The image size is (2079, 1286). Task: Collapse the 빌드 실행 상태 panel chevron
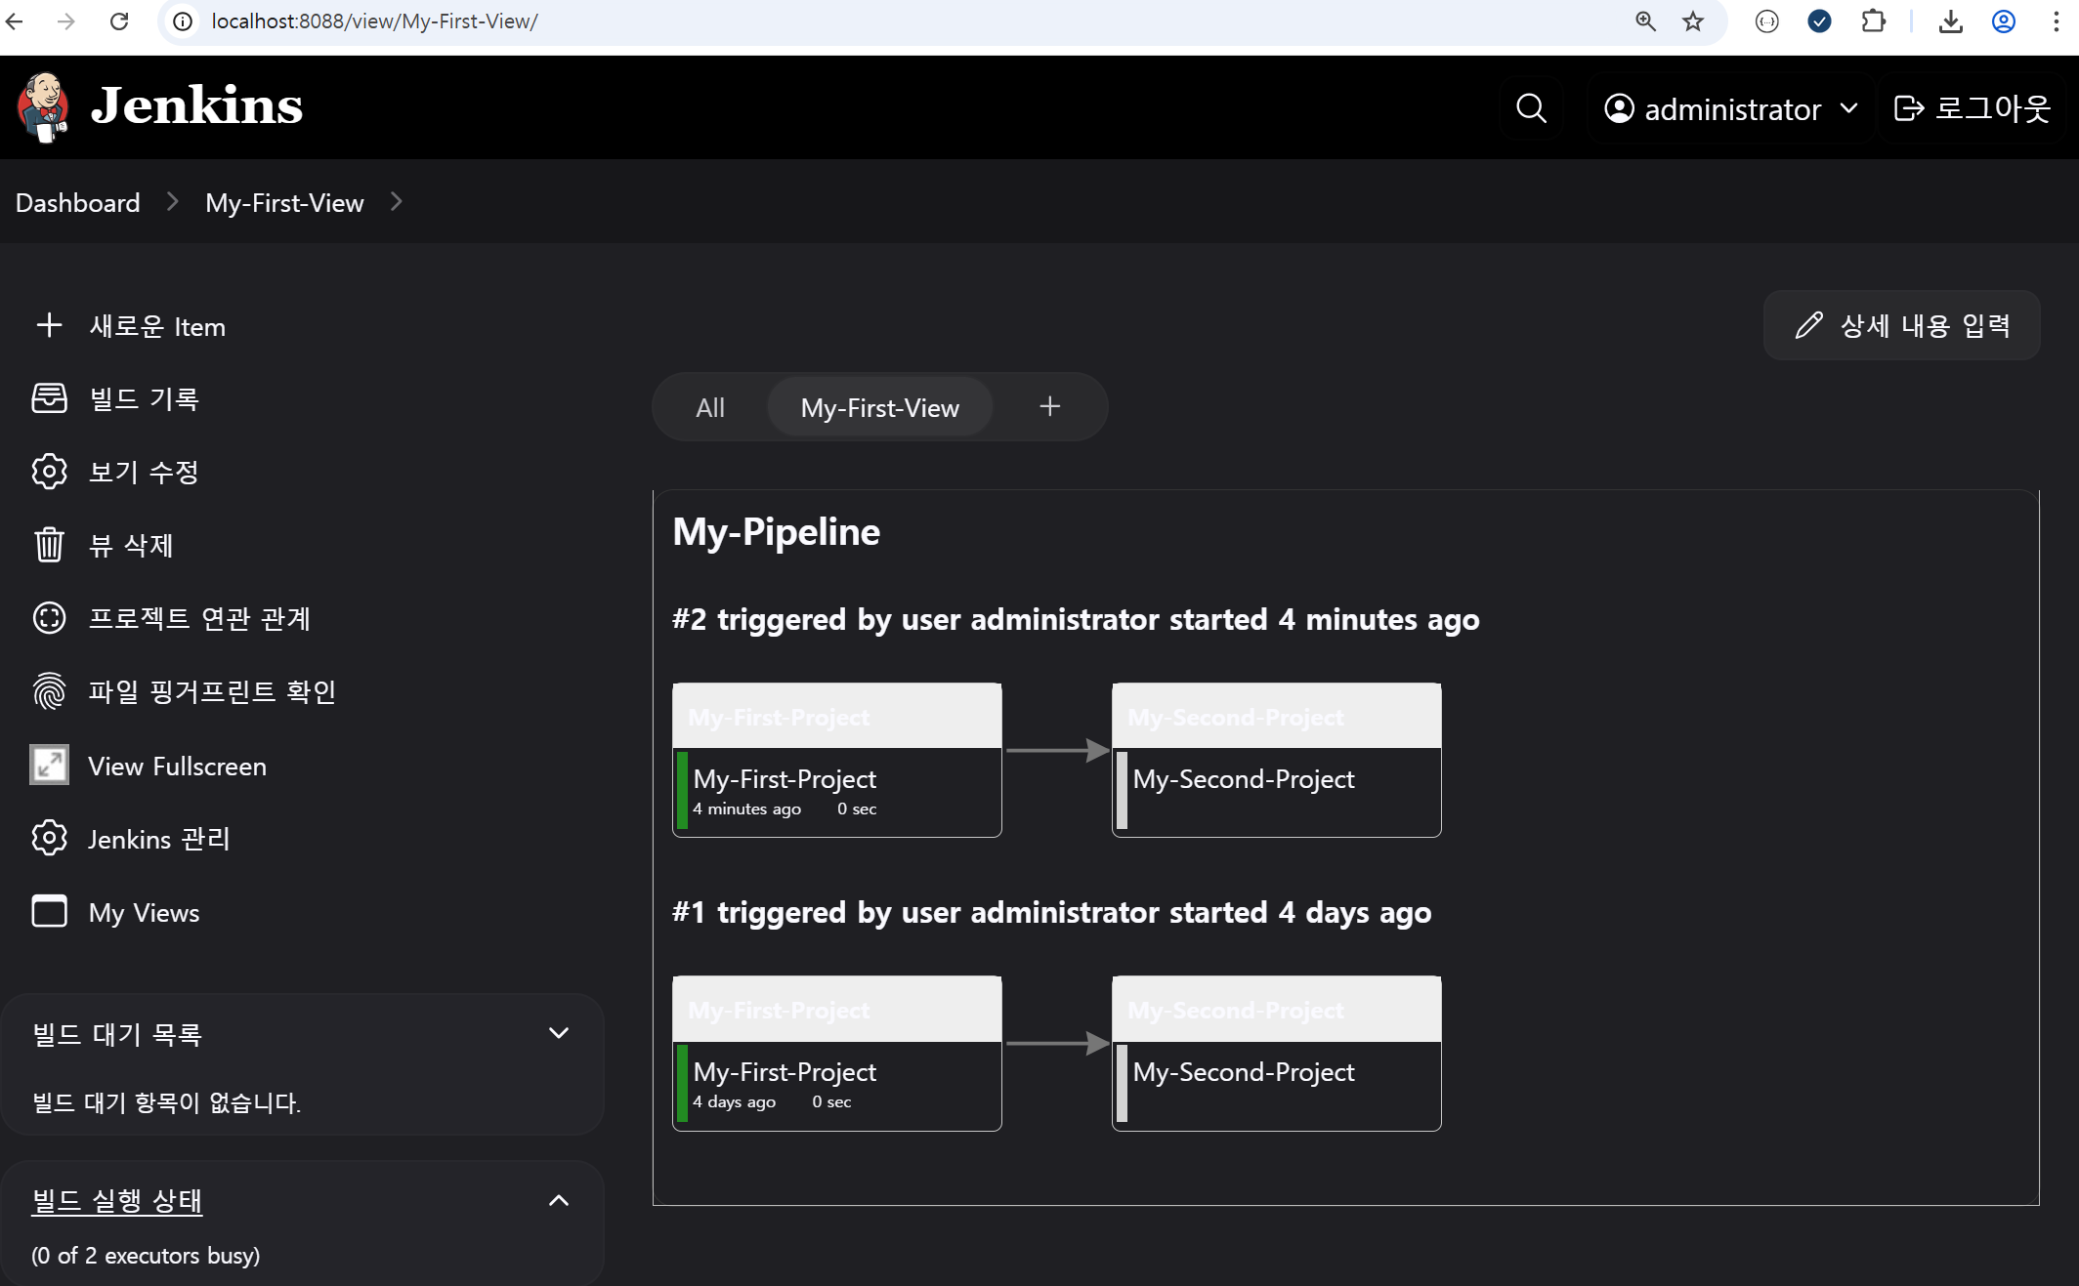tap(559, 1200)
